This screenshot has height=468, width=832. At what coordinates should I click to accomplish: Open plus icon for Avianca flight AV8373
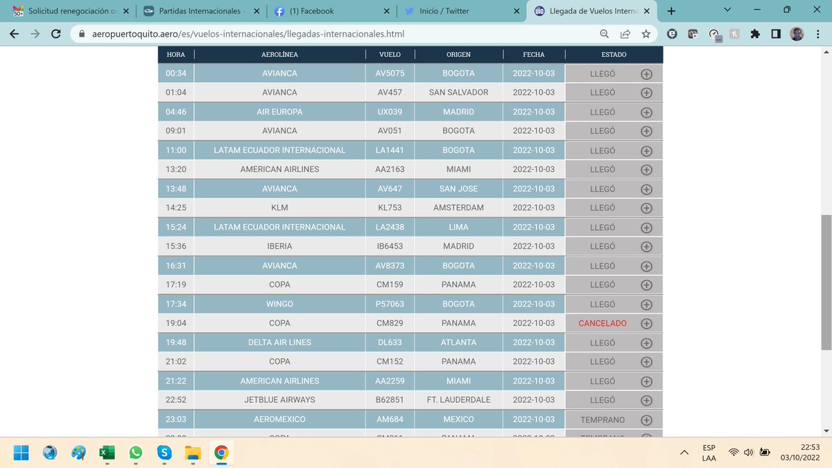pos(646,266)
